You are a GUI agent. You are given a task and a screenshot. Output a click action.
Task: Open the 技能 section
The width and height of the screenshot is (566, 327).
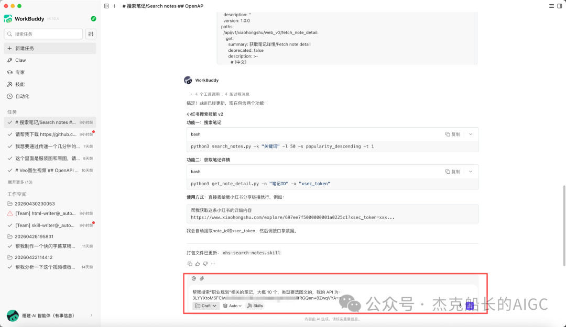click(x=50, y=84)
